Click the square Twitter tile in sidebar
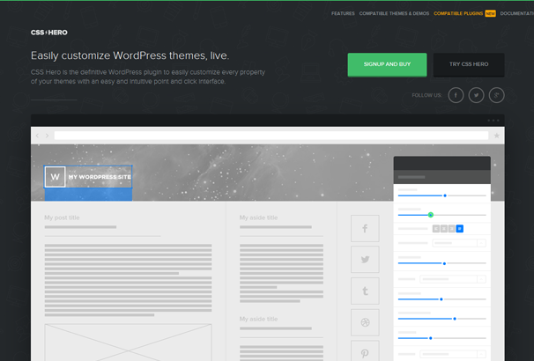Screen dimensions: 534x361 pyautogui.click(x=365, y=259)
